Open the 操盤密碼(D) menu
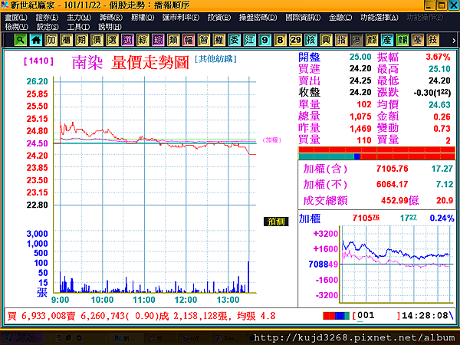 [258, 18]
